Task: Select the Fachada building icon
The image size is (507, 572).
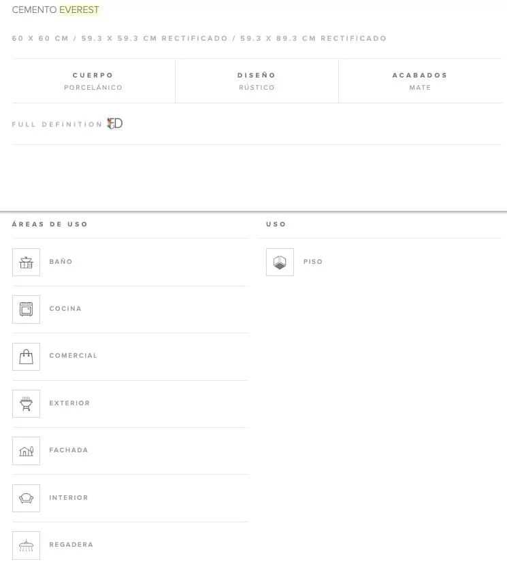Action: (26, 450)
